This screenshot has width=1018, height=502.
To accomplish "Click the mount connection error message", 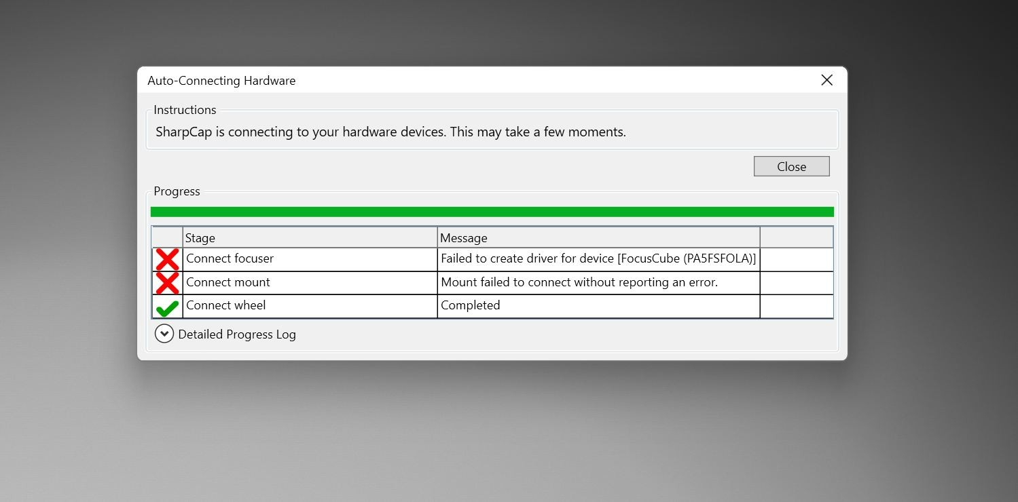I will [x=579, y=282].
